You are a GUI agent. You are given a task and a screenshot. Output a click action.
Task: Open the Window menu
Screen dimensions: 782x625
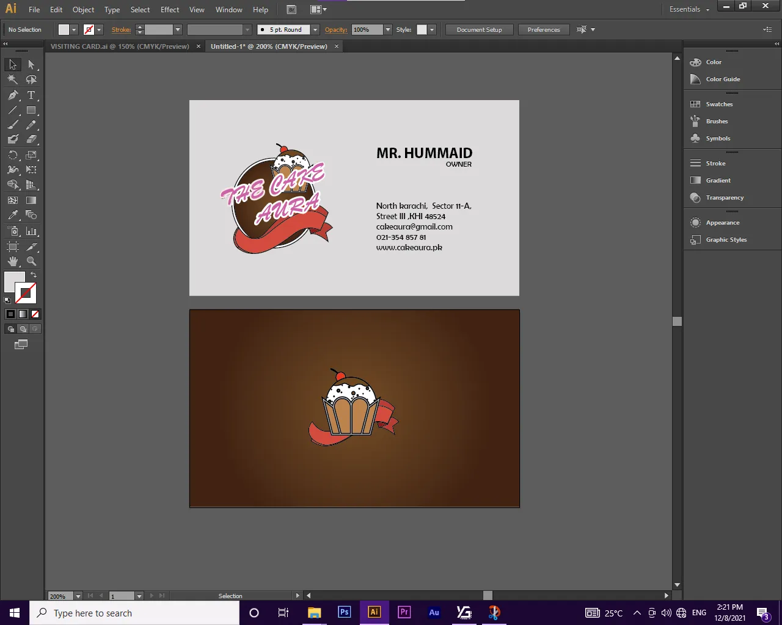pyautogui.click(x=229, y=10)
